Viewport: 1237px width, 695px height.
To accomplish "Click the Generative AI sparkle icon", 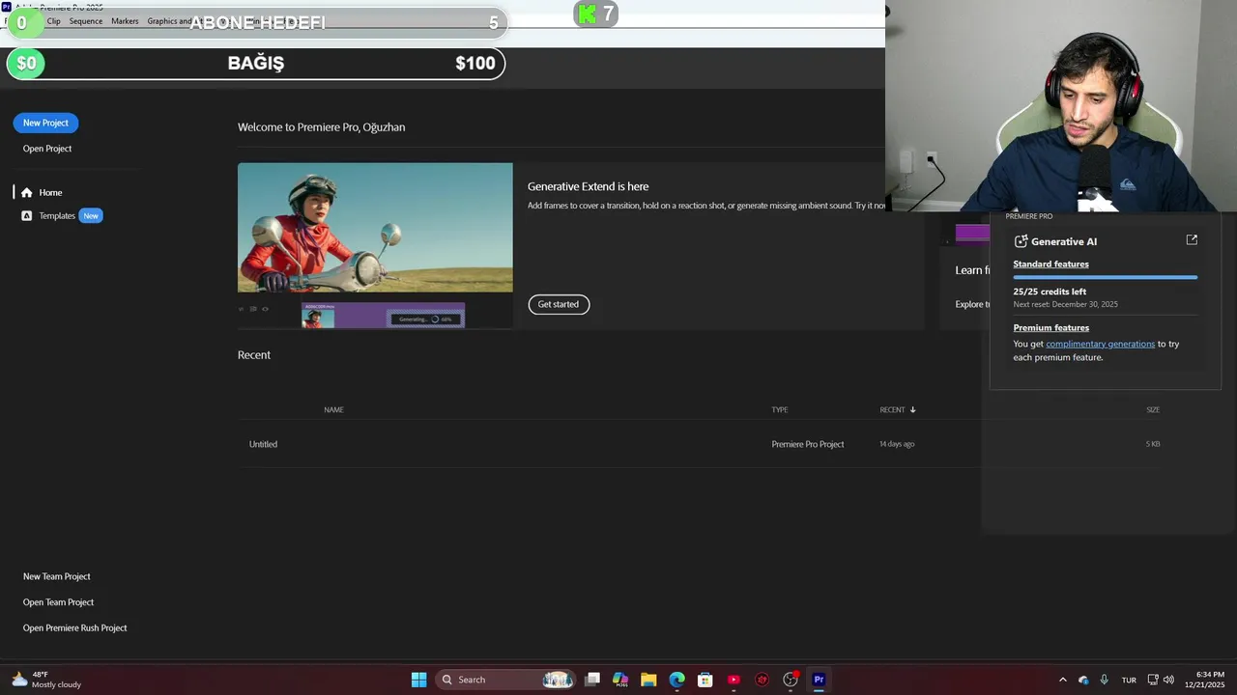I will coord(1021,241).
